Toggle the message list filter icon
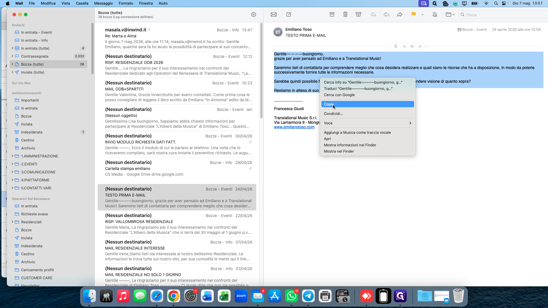 point(253,15)
